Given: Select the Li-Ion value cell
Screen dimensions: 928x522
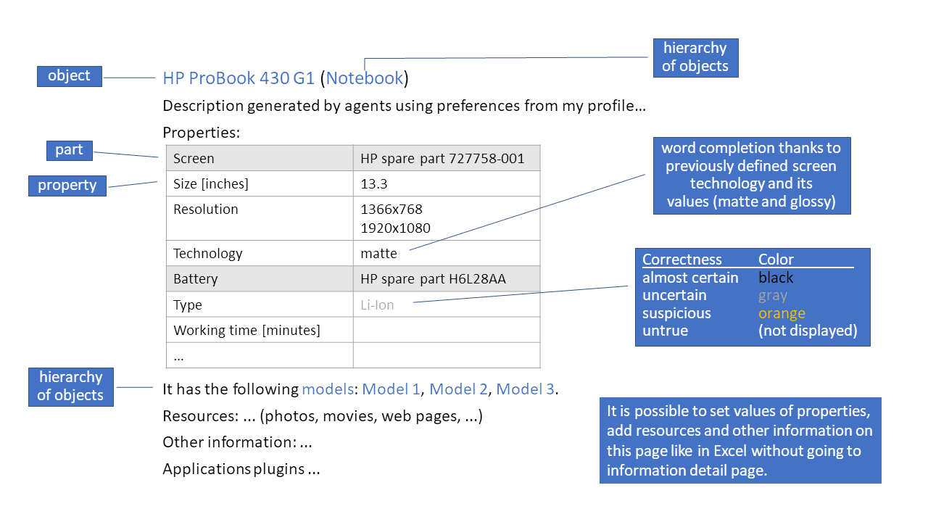Looking at the screenshot, I should click(x=378, y=304).
